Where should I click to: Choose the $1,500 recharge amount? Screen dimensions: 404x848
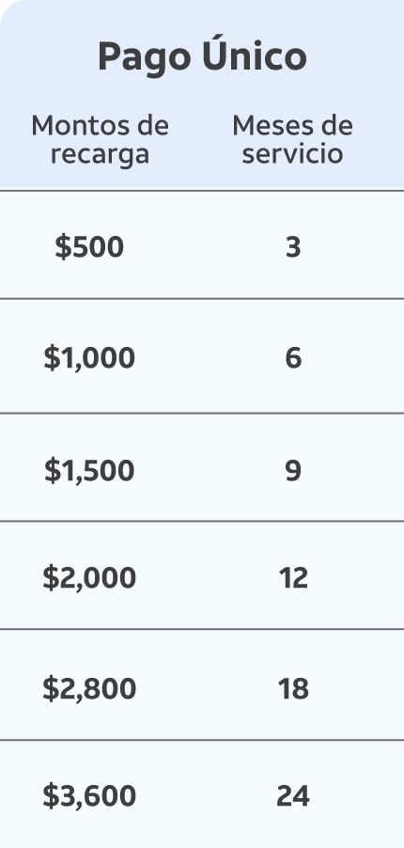coord(89,470)
